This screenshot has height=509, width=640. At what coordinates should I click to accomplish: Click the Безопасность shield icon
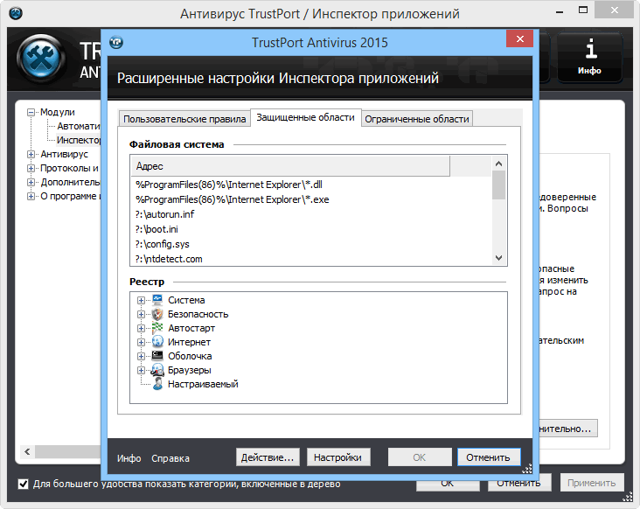click(x=157, y=314)
